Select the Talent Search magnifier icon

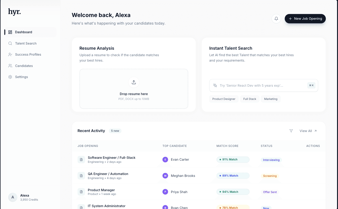pyautogui.click(x=10, y=43)
